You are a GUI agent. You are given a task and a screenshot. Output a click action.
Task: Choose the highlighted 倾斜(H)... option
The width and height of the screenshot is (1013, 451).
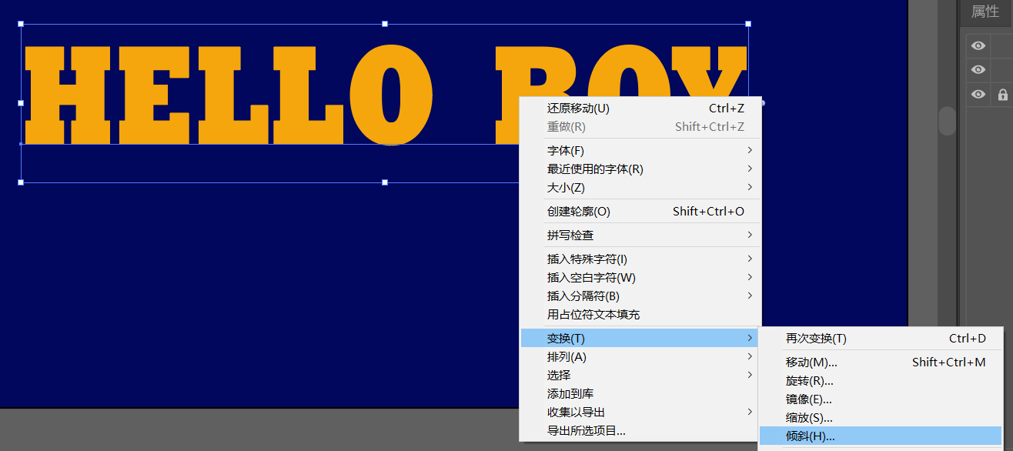[x=881, y=436]
